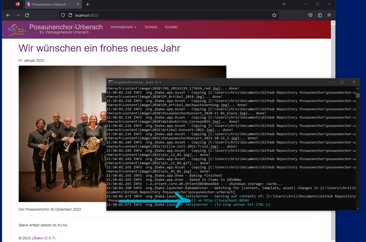366x242 pixels.
Task: Click the Posaunenchor logo in the site header
Action: coord(17,30)
